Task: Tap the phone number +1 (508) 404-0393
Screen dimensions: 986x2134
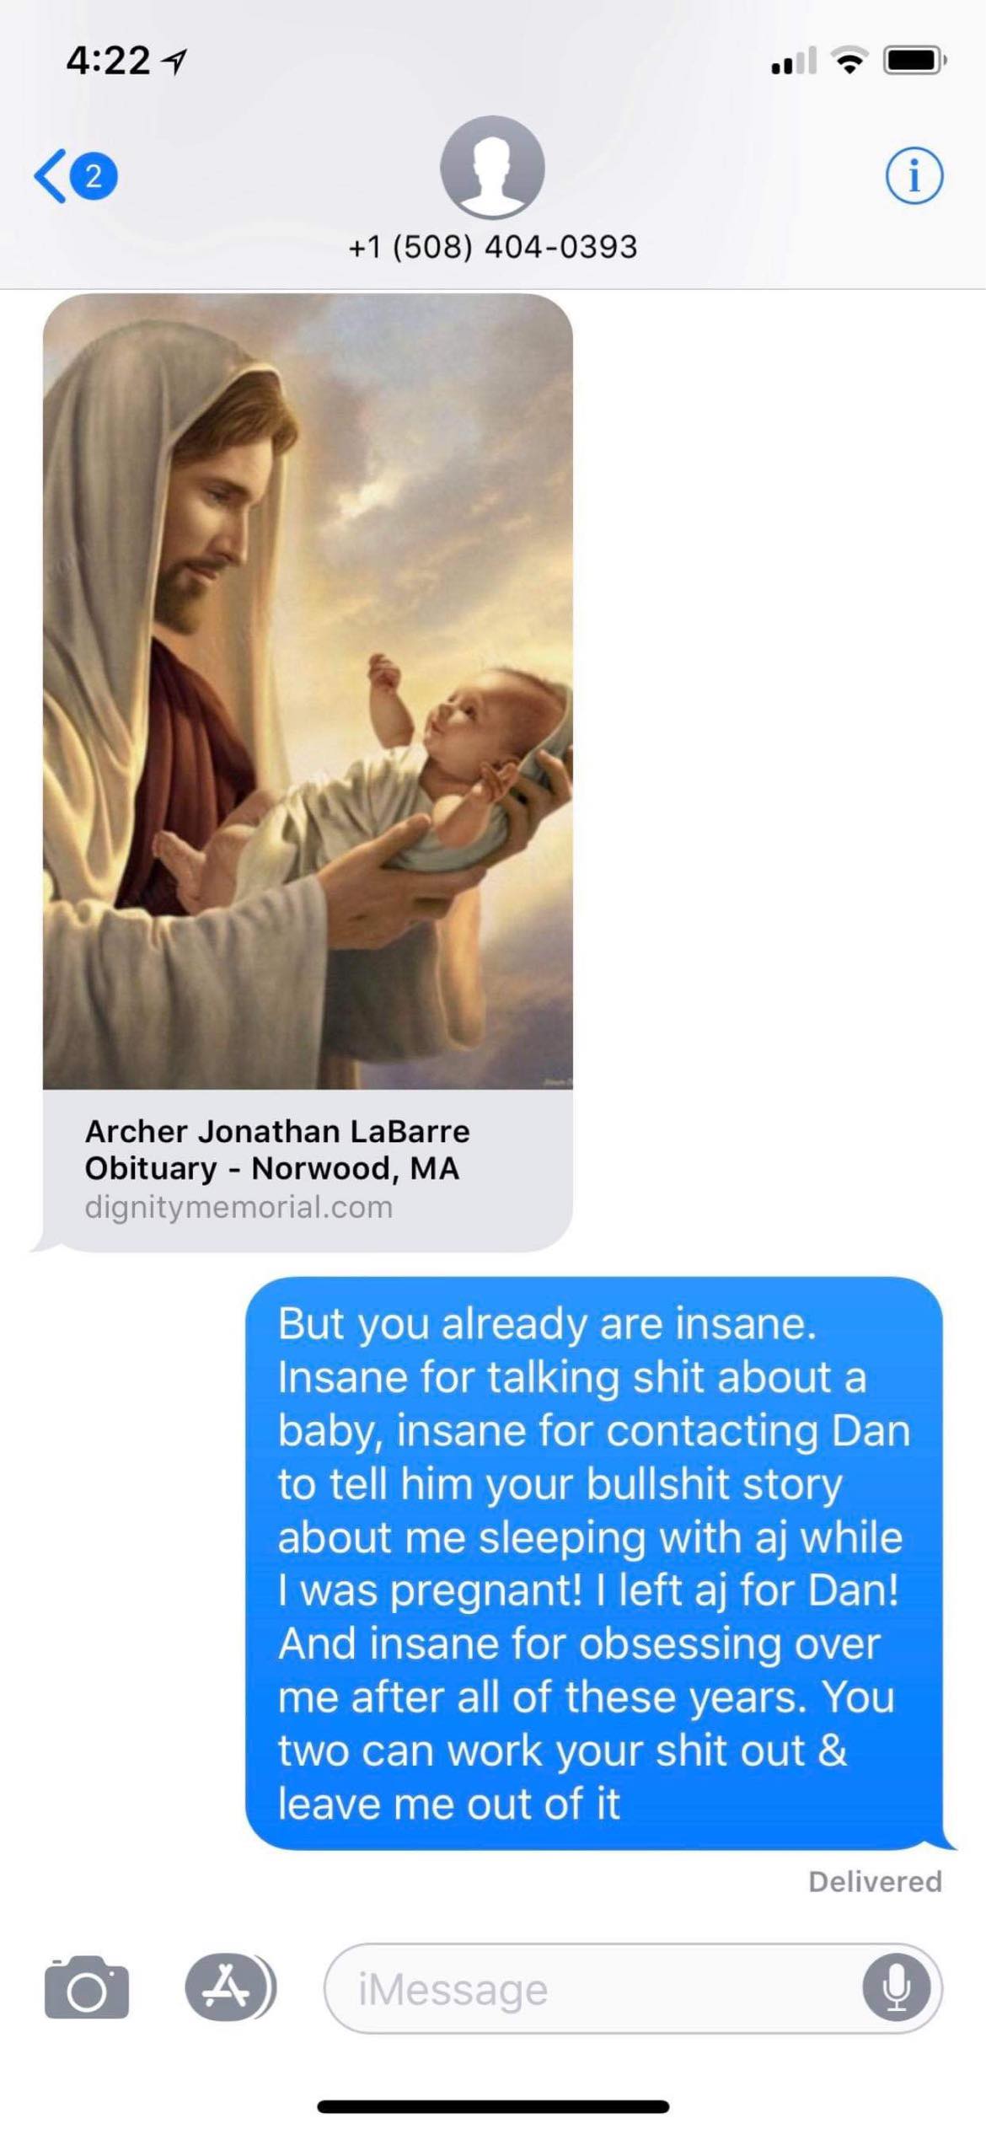Action: click(x=493, y=247)
